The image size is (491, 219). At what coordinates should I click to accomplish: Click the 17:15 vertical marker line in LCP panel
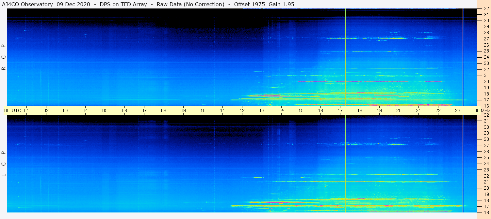pyautogui.click(x=345, y=164)
